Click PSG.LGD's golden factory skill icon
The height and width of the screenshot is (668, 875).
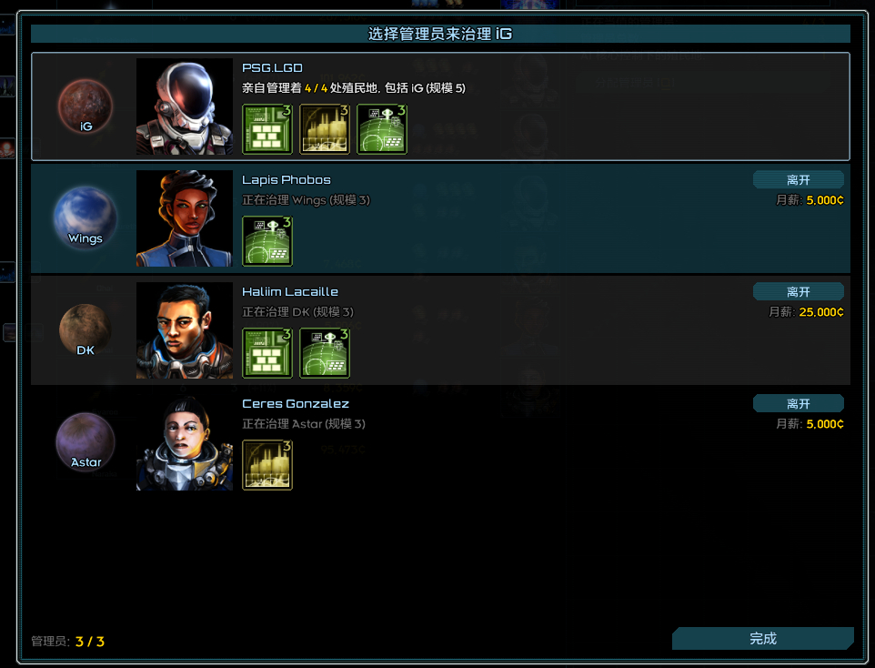(324, 129)
